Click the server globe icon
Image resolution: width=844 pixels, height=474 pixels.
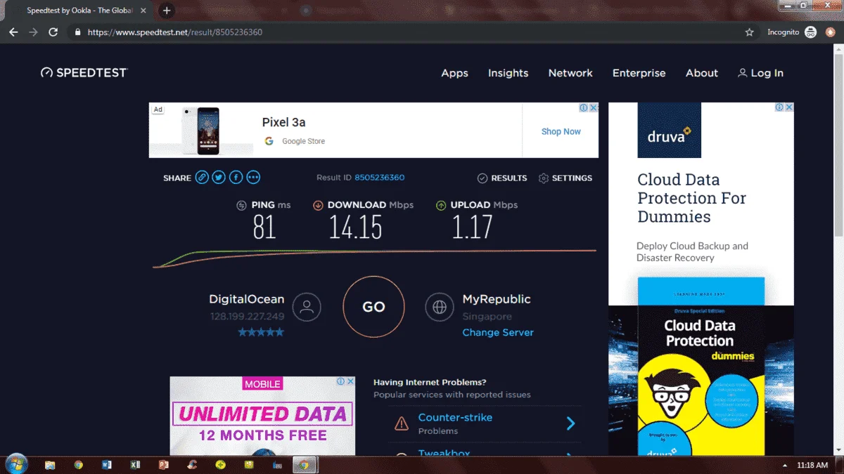point(440,307)
